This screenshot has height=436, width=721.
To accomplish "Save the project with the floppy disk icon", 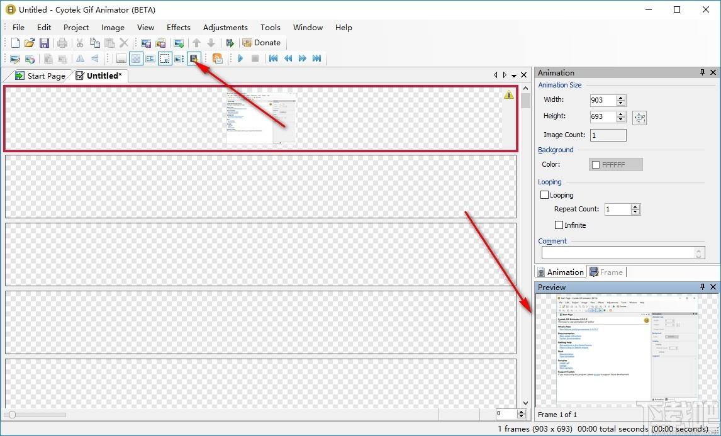I will (x=44, y=43).
